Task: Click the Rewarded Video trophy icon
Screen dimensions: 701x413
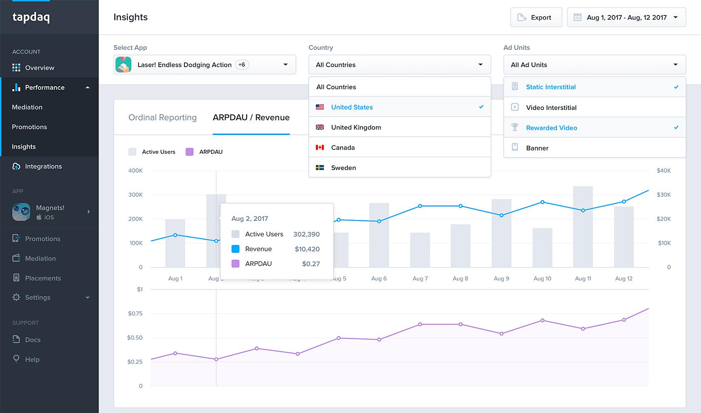Action: 515,128
